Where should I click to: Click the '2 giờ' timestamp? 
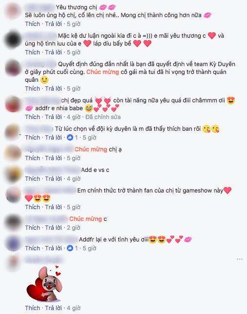(x=74, y=227)
